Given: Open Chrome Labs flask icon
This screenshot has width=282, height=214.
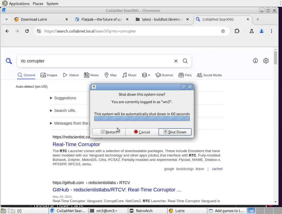Looking at the screenshot, I should 252,31.
